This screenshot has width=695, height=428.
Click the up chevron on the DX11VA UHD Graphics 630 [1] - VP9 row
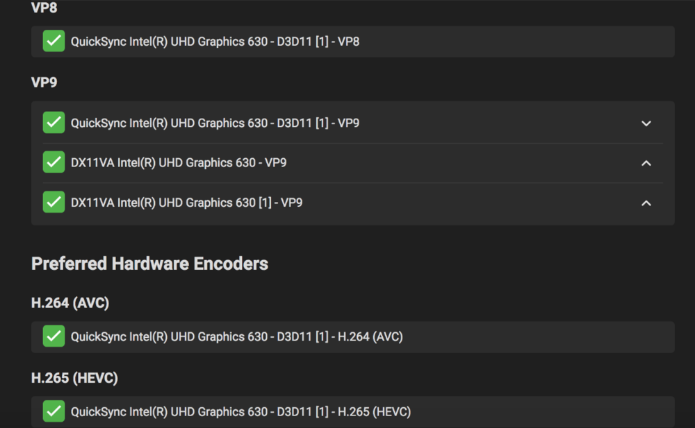point(646,203)
